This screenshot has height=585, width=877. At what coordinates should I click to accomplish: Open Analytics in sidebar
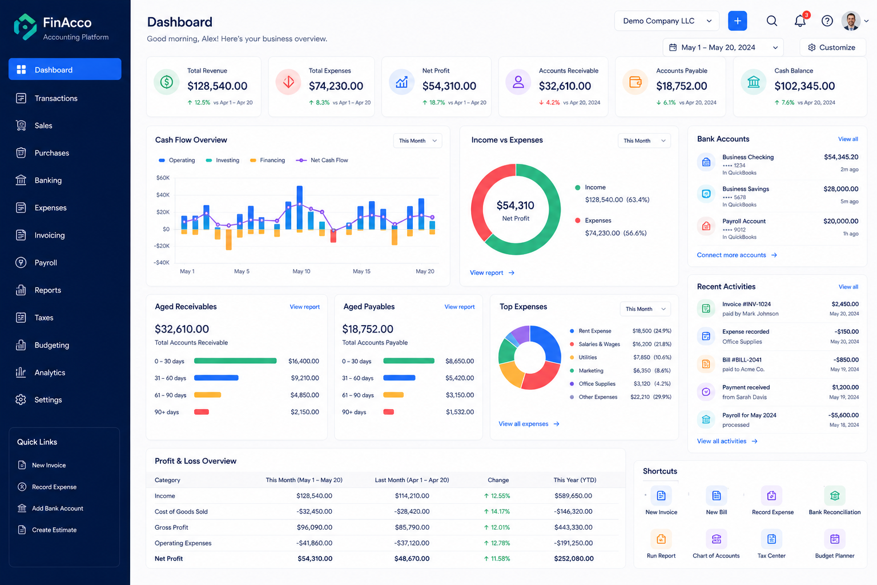click(65, 372)
